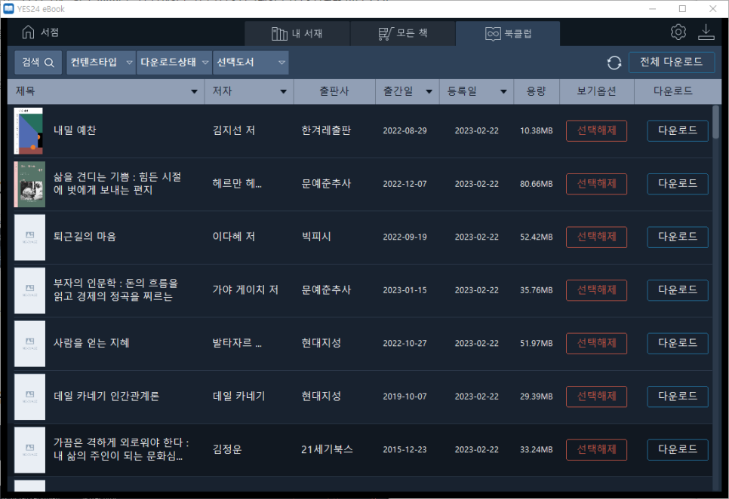The height and width of the screenshot is (499, 729).
Task: Click the YES24 eBook app icon
Action: [x=8, y=8]
